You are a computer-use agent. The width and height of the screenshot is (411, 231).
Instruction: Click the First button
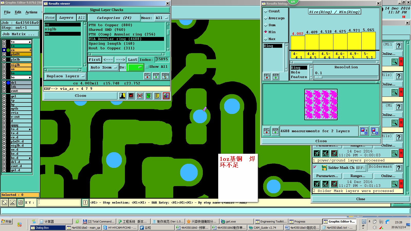click(95, 60)
